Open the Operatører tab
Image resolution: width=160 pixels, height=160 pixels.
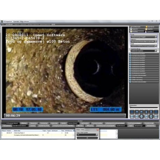click(152, 27)
